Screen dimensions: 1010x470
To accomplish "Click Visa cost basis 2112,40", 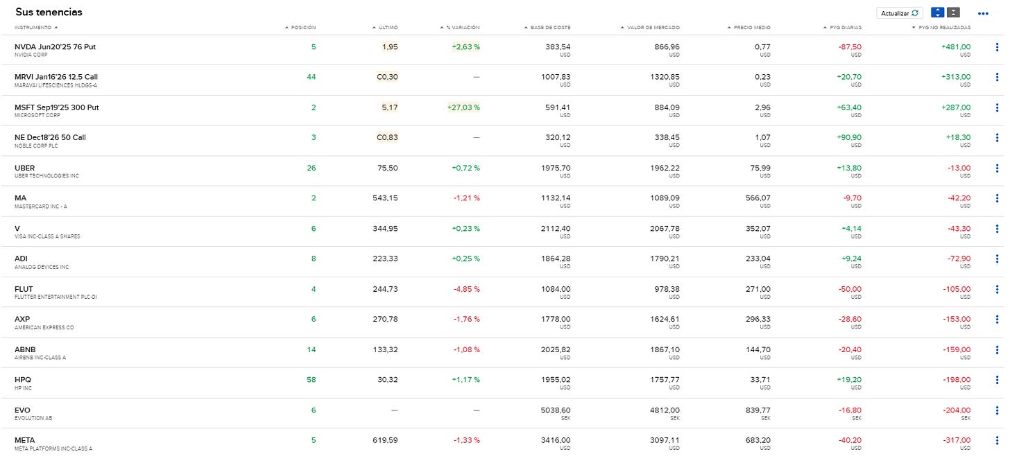I will [x=556, y=229].
